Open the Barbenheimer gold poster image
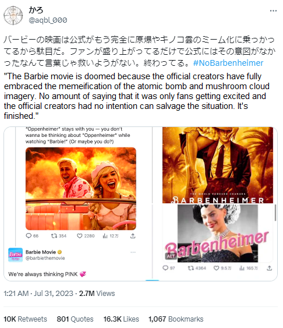The image size is (283, 328). [218, 165]
